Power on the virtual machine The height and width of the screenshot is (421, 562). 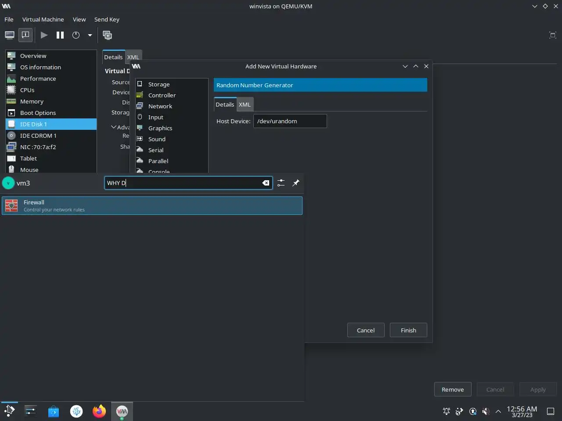(x=44, y=35)
